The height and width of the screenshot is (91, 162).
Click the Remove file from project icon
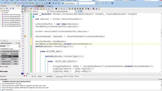32,3
